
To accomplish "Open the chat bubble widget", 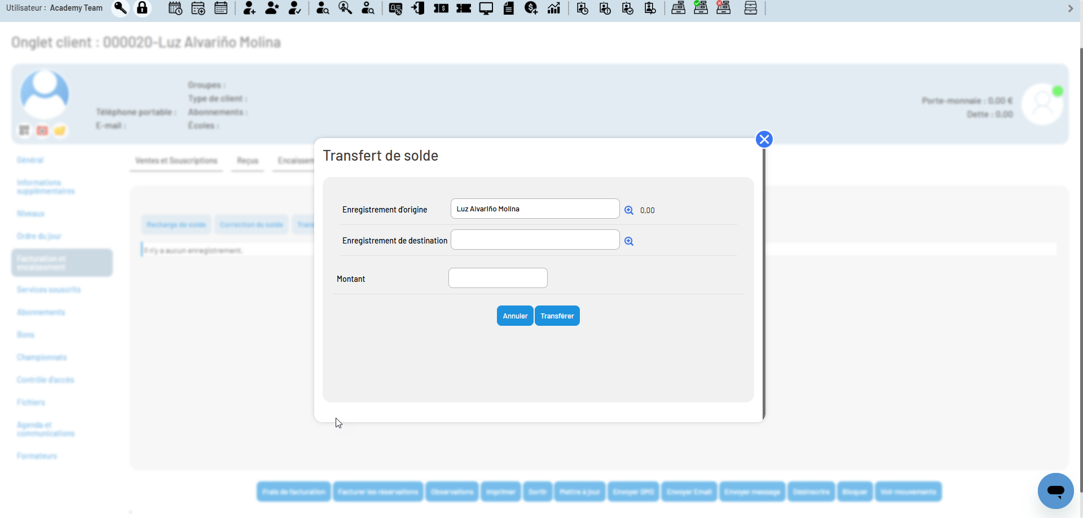I will click(1055, 491).
